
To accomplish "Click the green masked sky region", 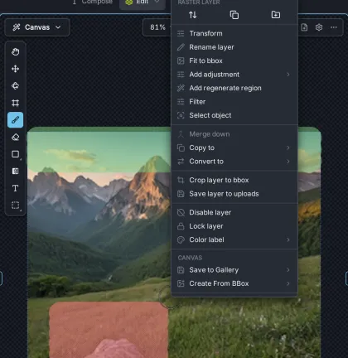I will (99, 151).
